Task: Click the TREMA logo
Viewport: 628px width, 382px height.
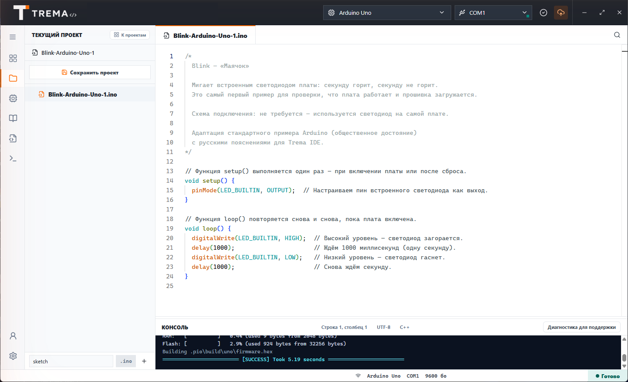Action: [45, 13]
